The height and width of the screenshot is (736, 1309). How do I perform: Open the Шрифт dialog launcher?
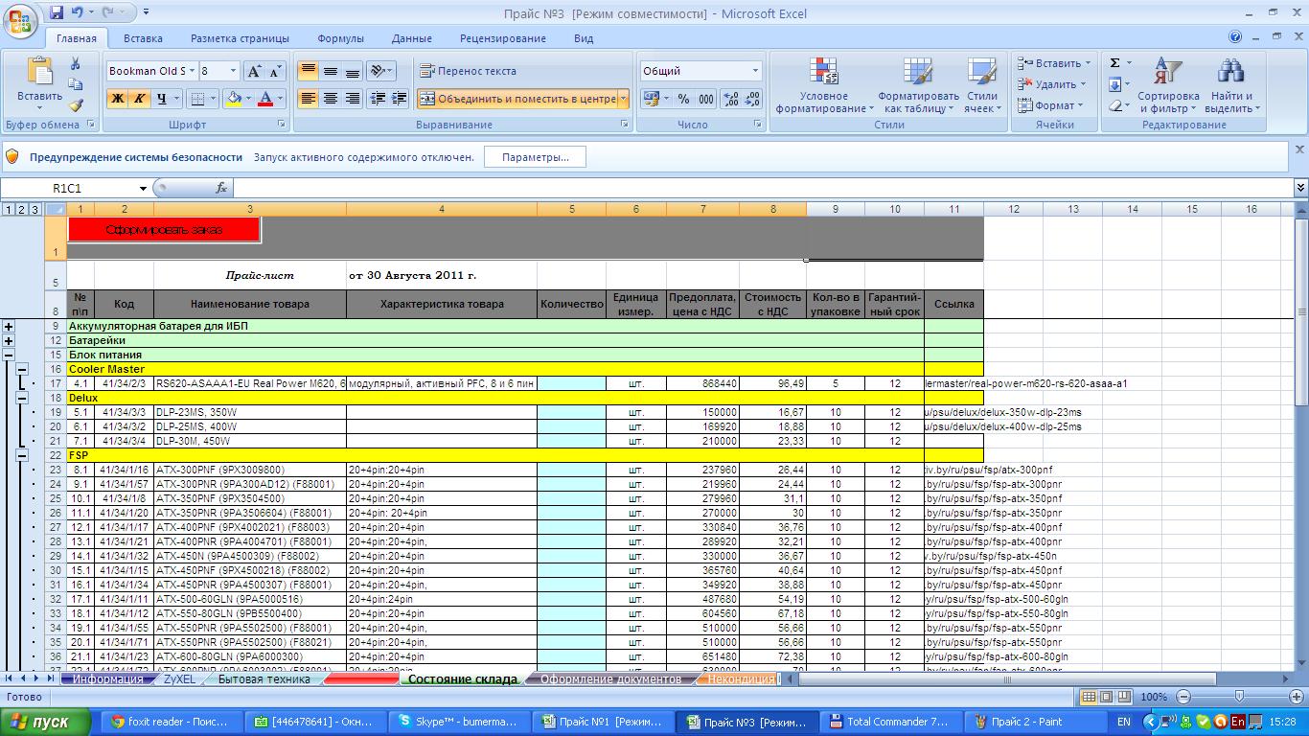(282, 125)
